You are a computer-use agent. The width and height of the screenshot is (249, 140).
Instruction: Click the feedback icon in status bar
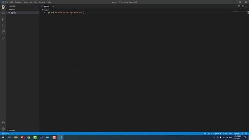point(242,133)
